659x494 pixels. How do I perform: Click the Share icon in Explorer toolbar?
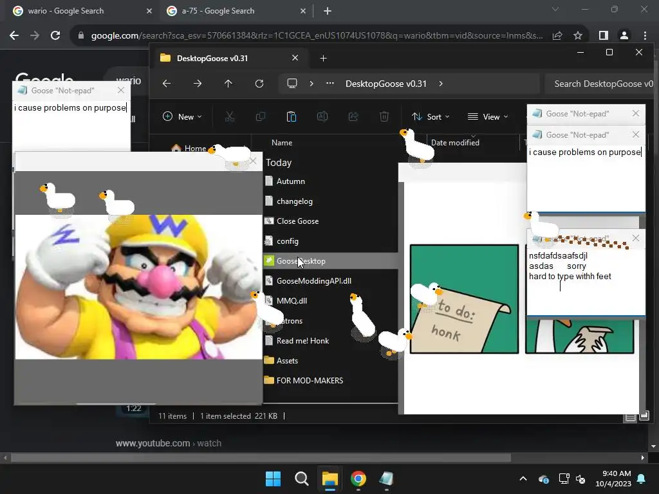353,117
